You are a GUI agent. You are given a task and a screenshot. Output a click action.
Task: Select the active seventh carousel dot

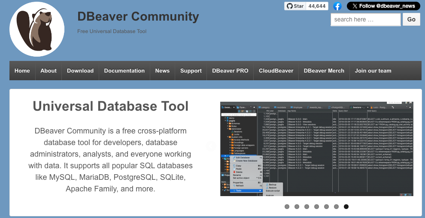[x=346, y=206]
